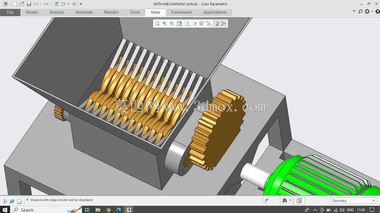Click the ENG language indicator

point(350,210)
